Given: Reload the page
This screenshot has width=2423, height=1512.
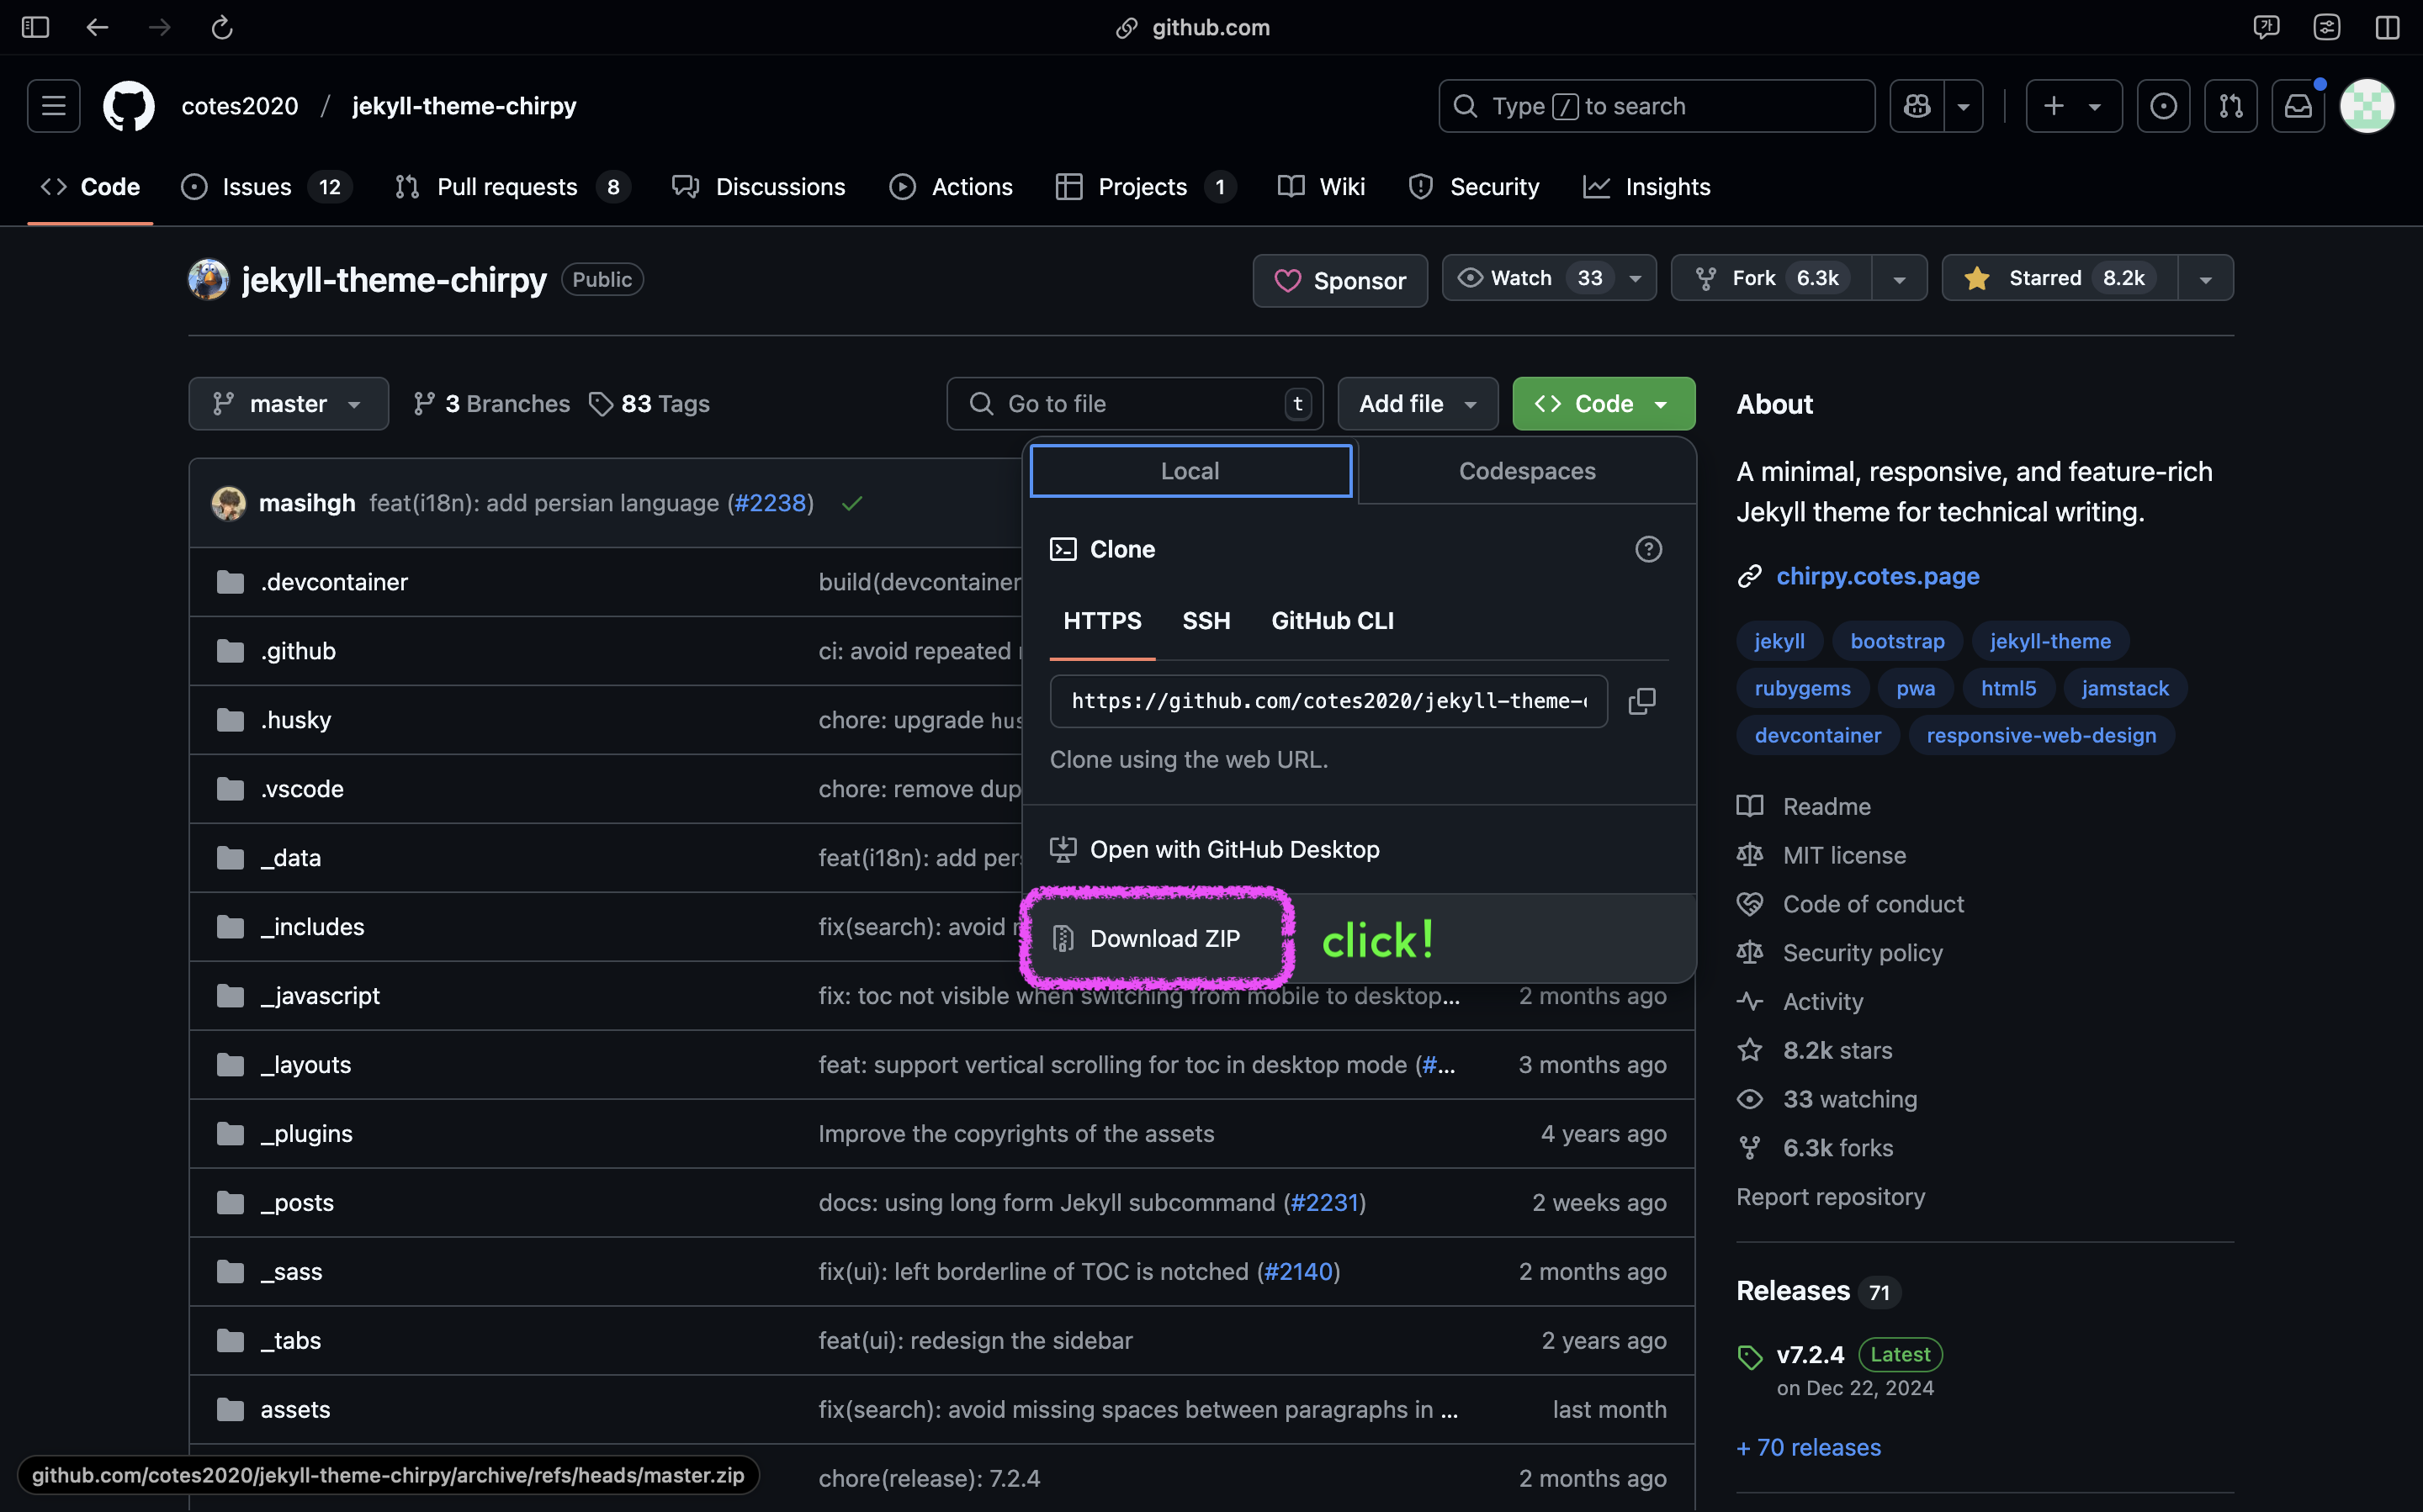Looking at the screenshot, I should tap(222, 27).
